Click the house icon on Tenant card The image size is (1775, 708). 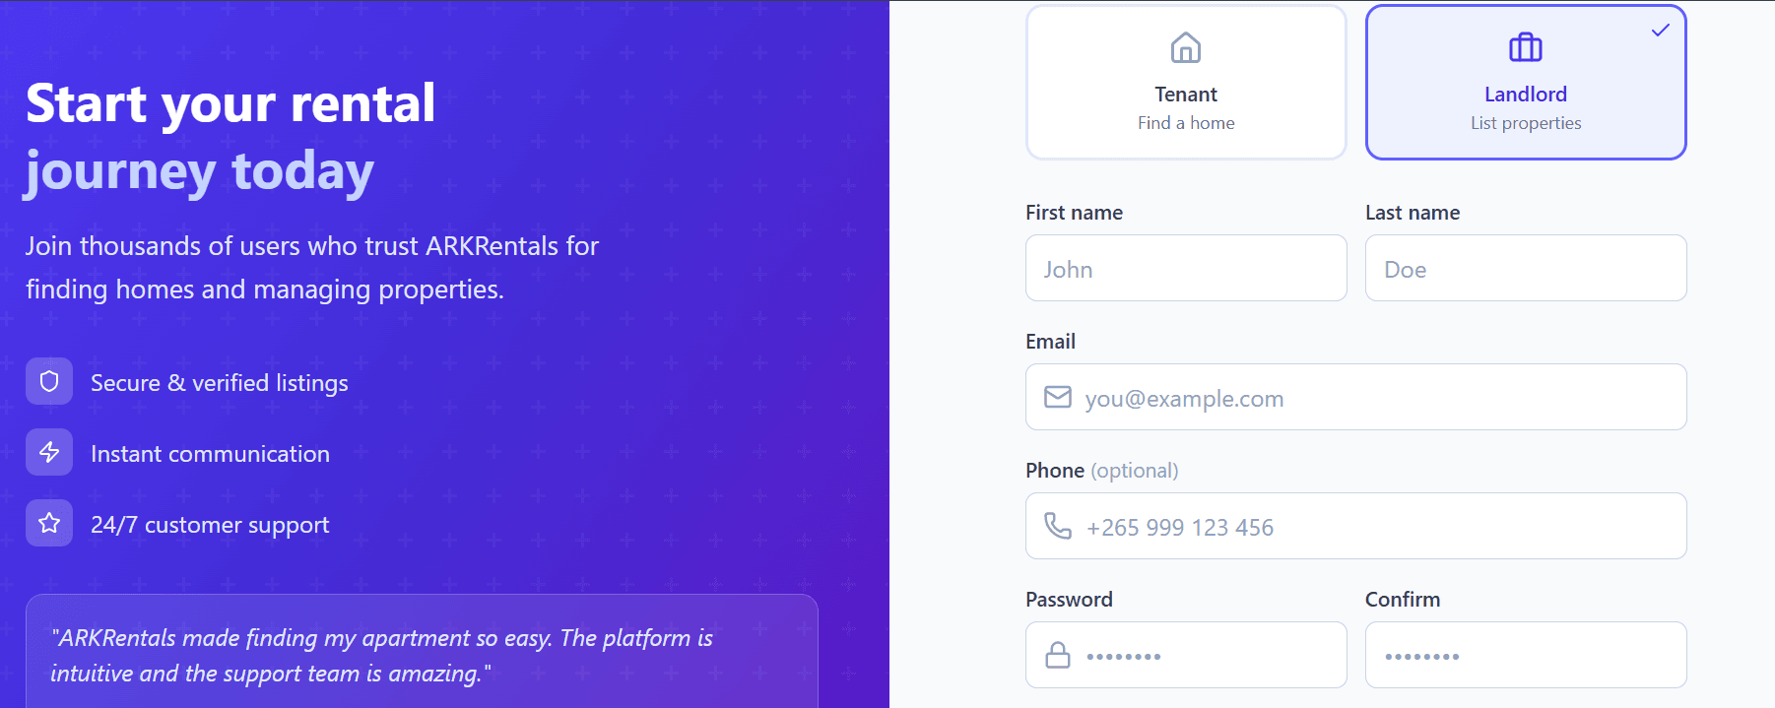(1186, 47)
